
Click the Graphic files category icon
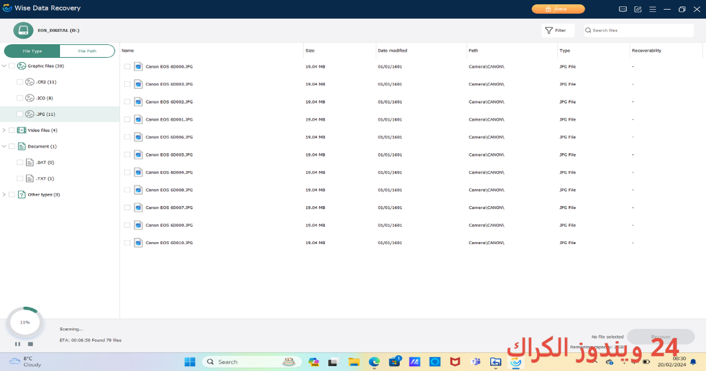coord(21,66)
